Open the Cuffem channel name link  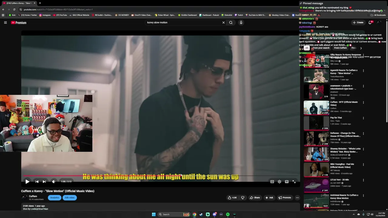[33, 196]
